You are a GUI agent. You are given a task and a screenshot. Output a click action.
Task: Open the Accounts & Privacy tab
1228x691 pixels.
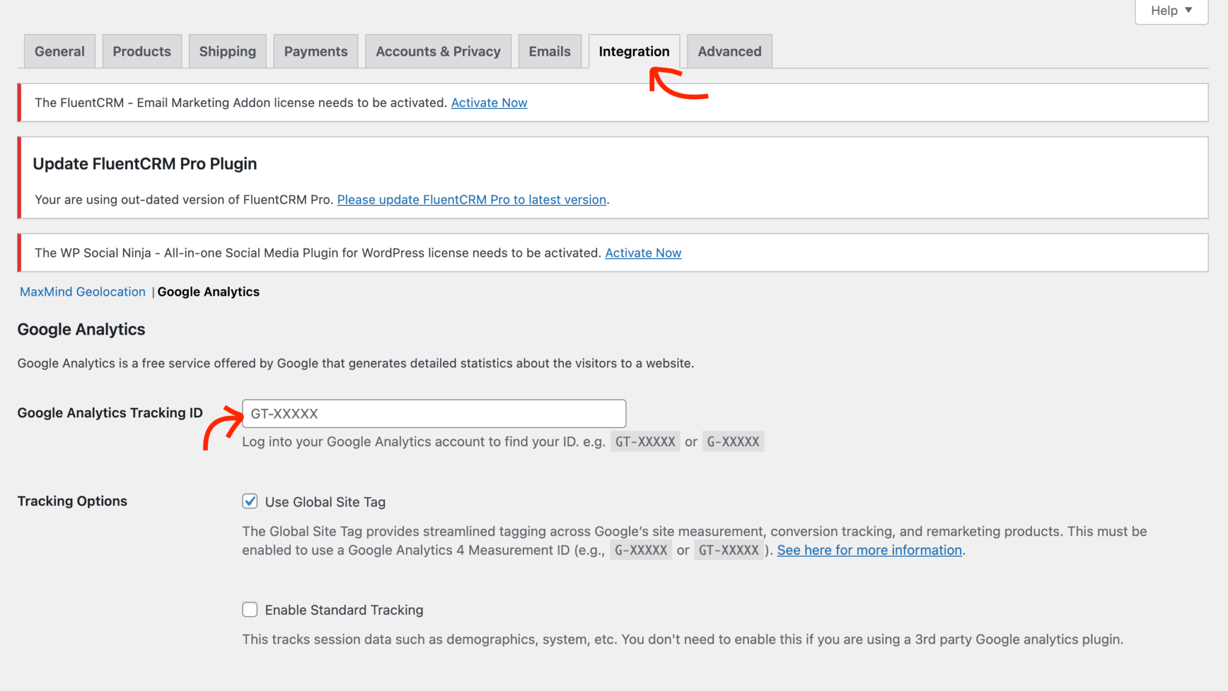coord(438,51)
